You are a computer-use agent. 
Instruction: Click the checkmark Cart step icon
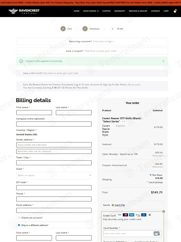[x=63, y=29]
